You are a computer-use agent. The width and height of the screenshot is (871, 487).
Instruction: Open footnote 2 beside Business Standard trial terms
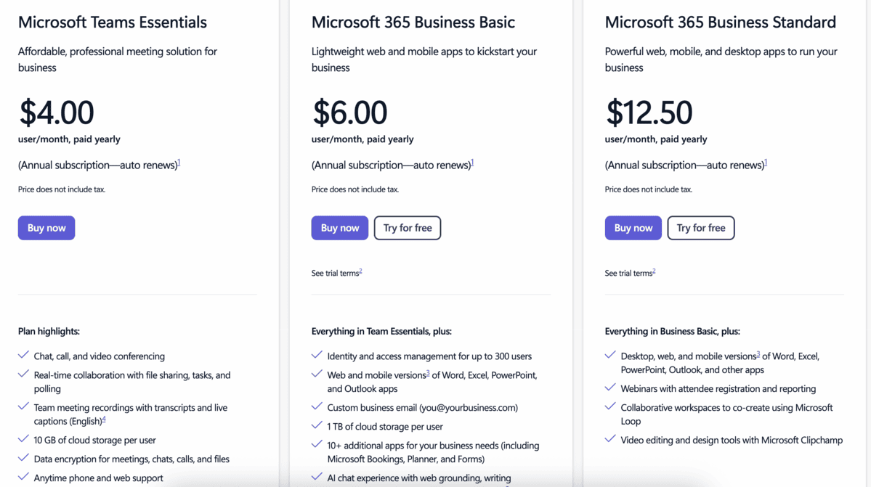[x=654, y=271]
